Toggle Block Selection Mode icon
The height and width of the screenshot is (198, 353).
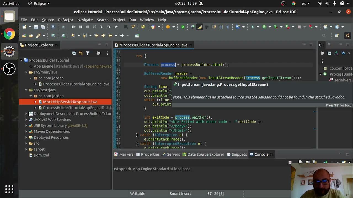pyautogui.click(x=221, y=27)
